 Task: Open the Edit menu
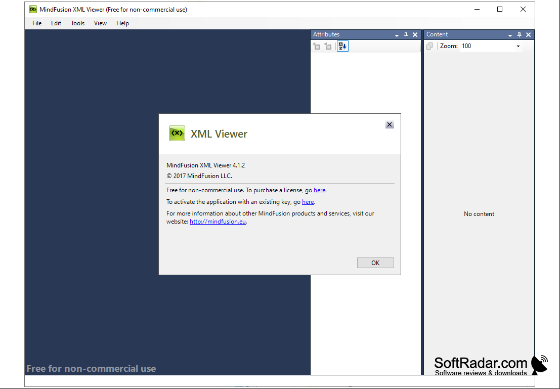[x=56, y=23]
